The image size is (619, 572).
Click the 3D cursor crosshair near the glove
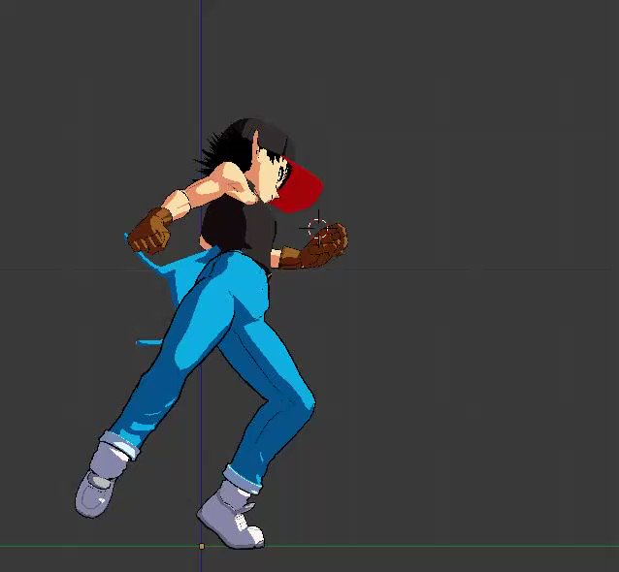(318, 229)
